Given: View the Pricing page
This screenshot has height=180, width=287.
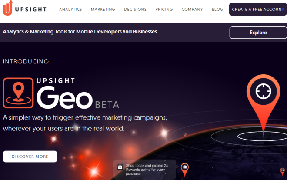Looking at the screenshot, I should tap(164, 9).
